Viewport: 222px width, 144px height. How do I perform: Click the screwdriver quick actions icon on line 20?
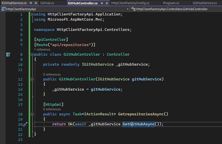(25, 124)
